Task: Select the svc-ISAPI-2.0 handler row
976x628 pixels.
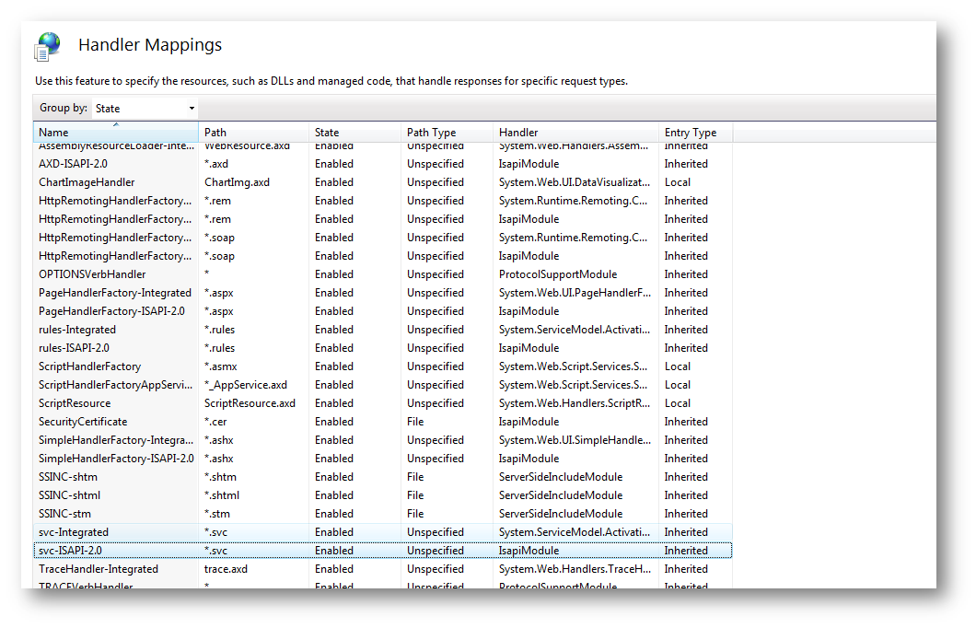Action: pos(383,551)
